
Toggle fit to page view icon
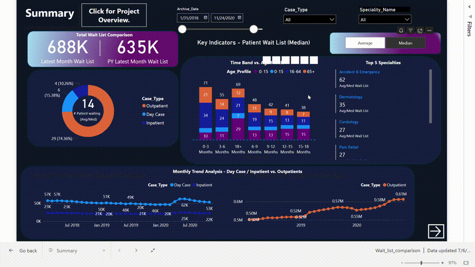click(153, 250)
